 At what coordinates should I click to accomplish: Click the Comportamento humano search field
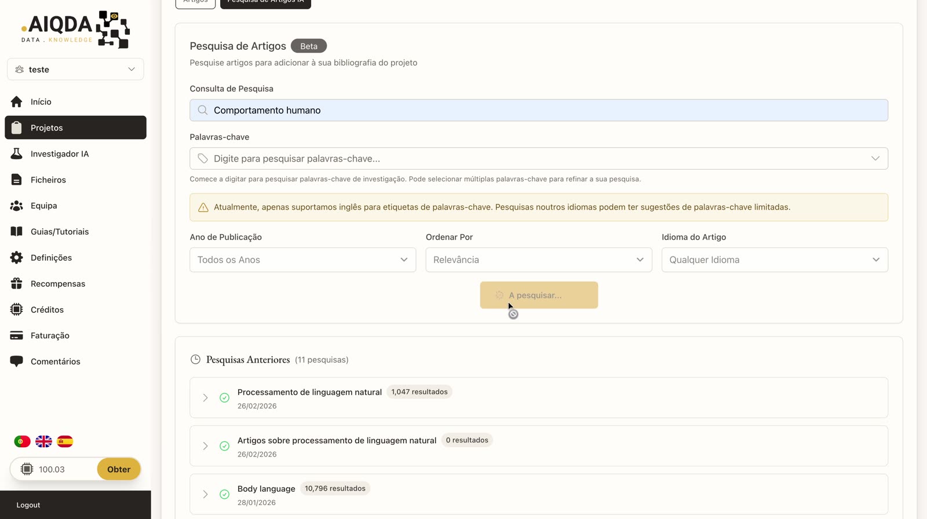pos(539,110)
